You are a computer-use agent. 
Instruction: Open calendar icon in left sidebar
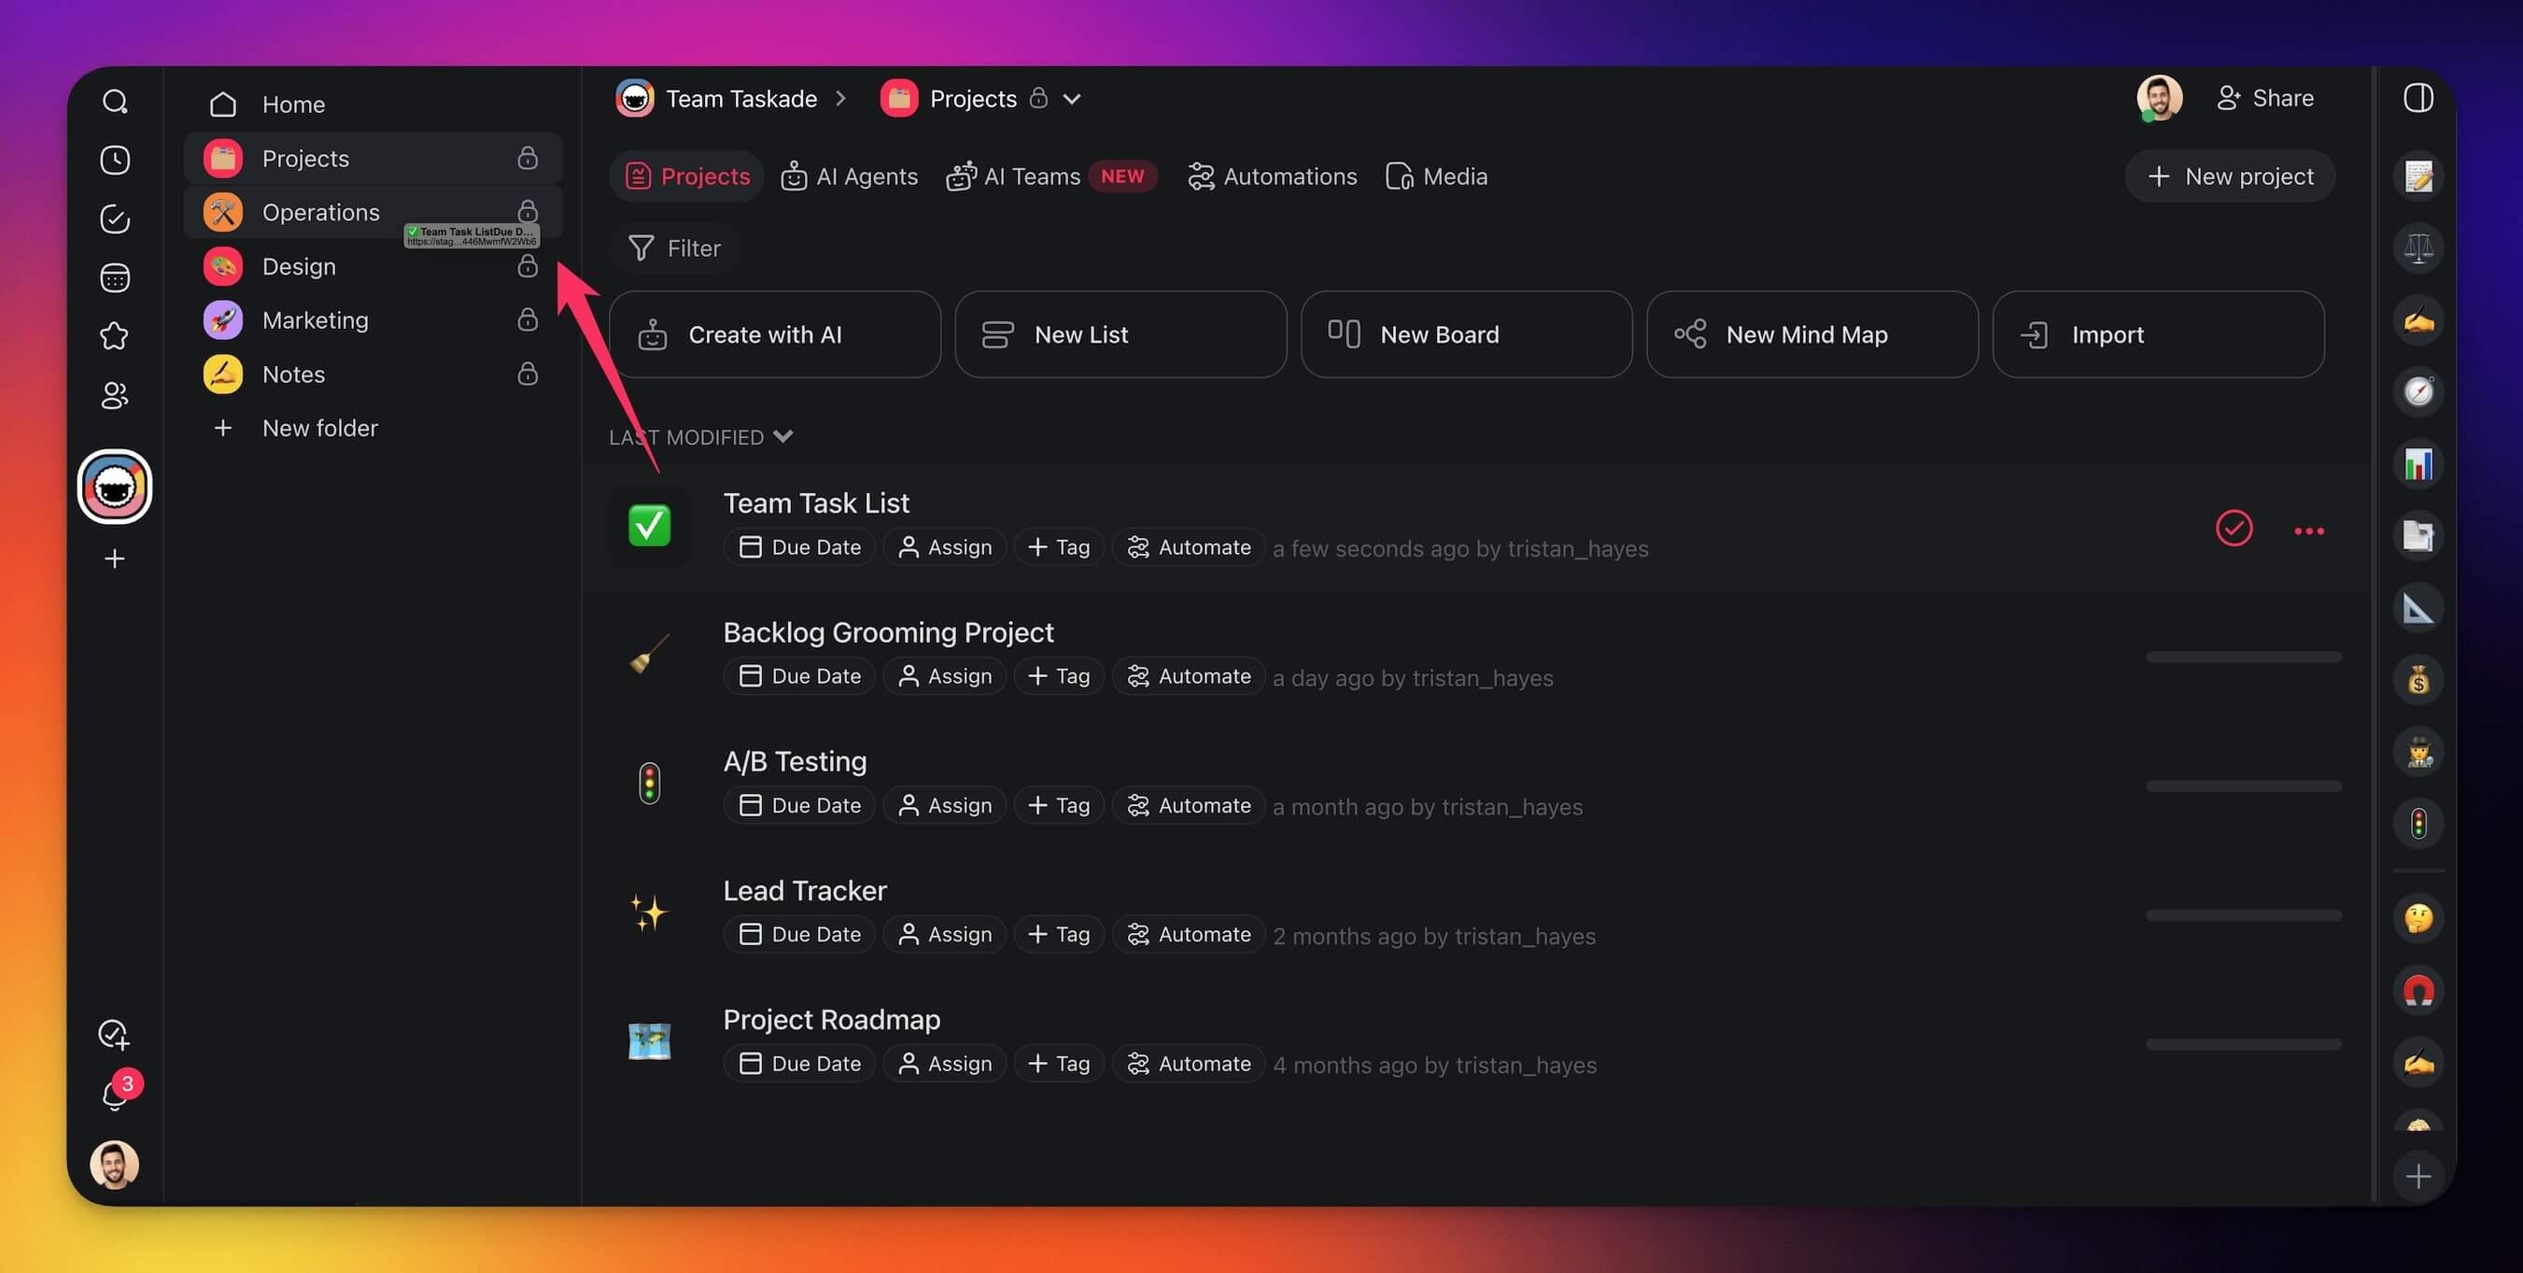[x=115, y=278]
